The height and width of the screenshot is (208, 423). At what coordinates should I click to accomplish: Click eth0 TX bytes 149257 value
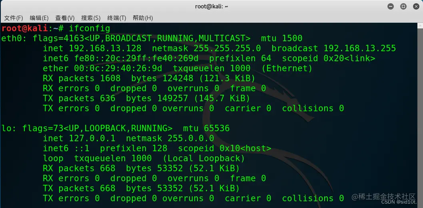172,98
